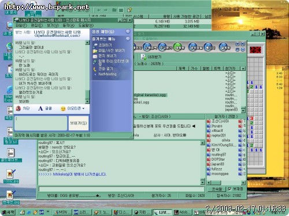Click the green round toolbar button

179,47
